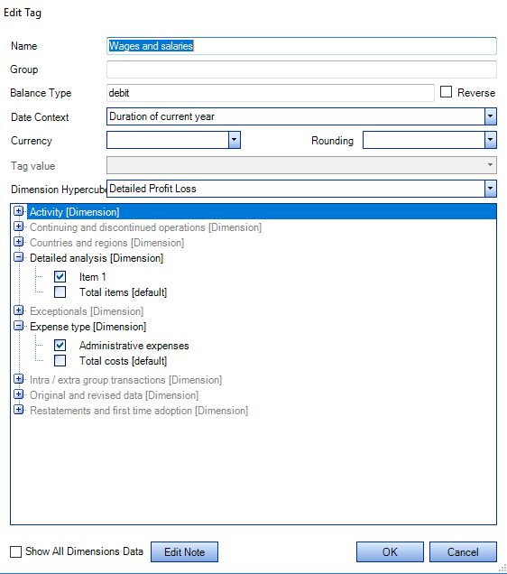Click the Administrative expenses label
The height and width of the screenshot is (574, 507).
[x=134, y=346]
